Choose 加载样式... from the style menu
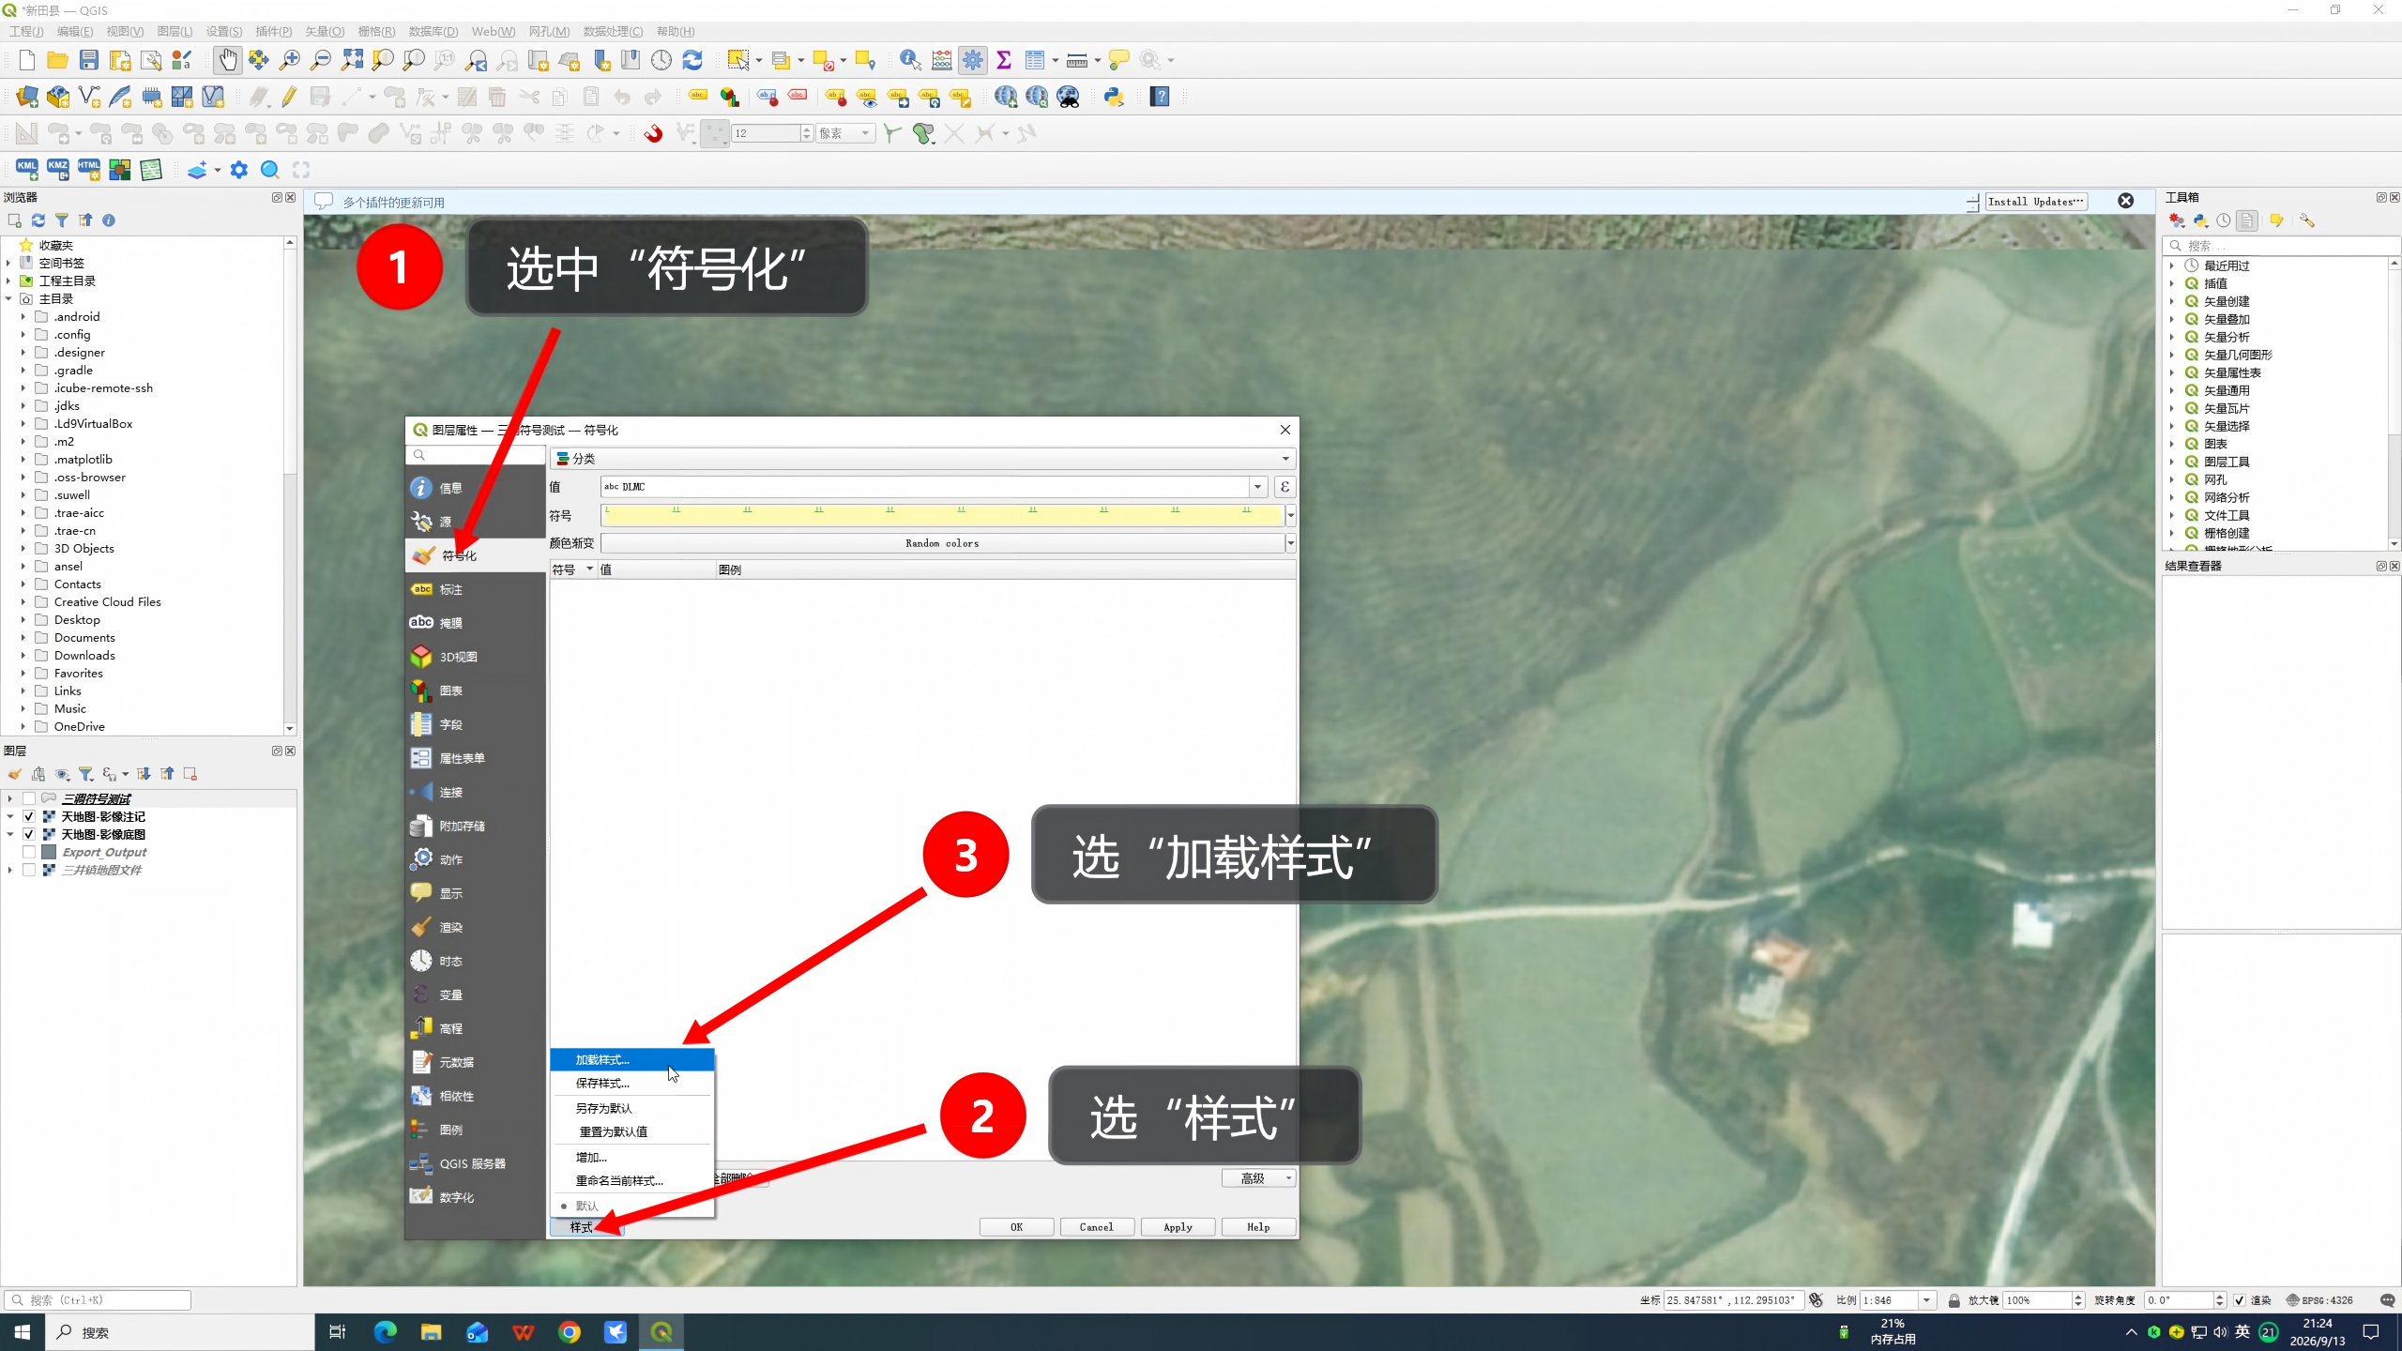 (x=632, y=1060)
